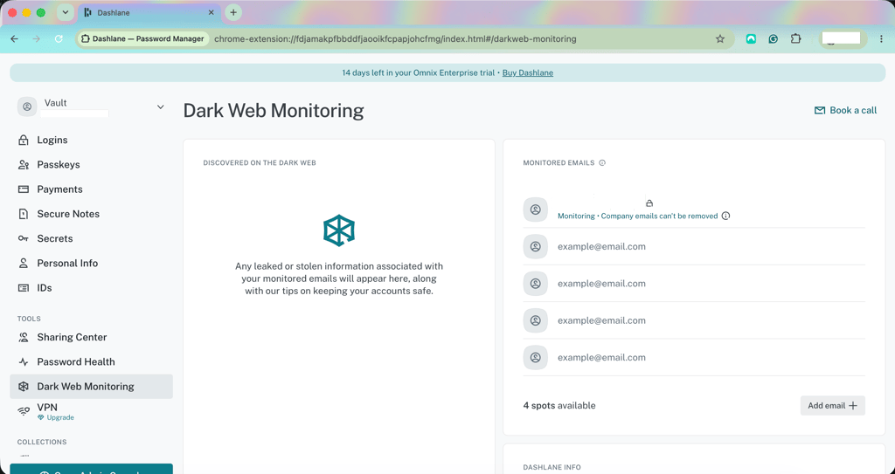This screenshot has width=895, height=474.
Task: Click the fourth example@email.com placeholder
Action: (x=601, y=358)
